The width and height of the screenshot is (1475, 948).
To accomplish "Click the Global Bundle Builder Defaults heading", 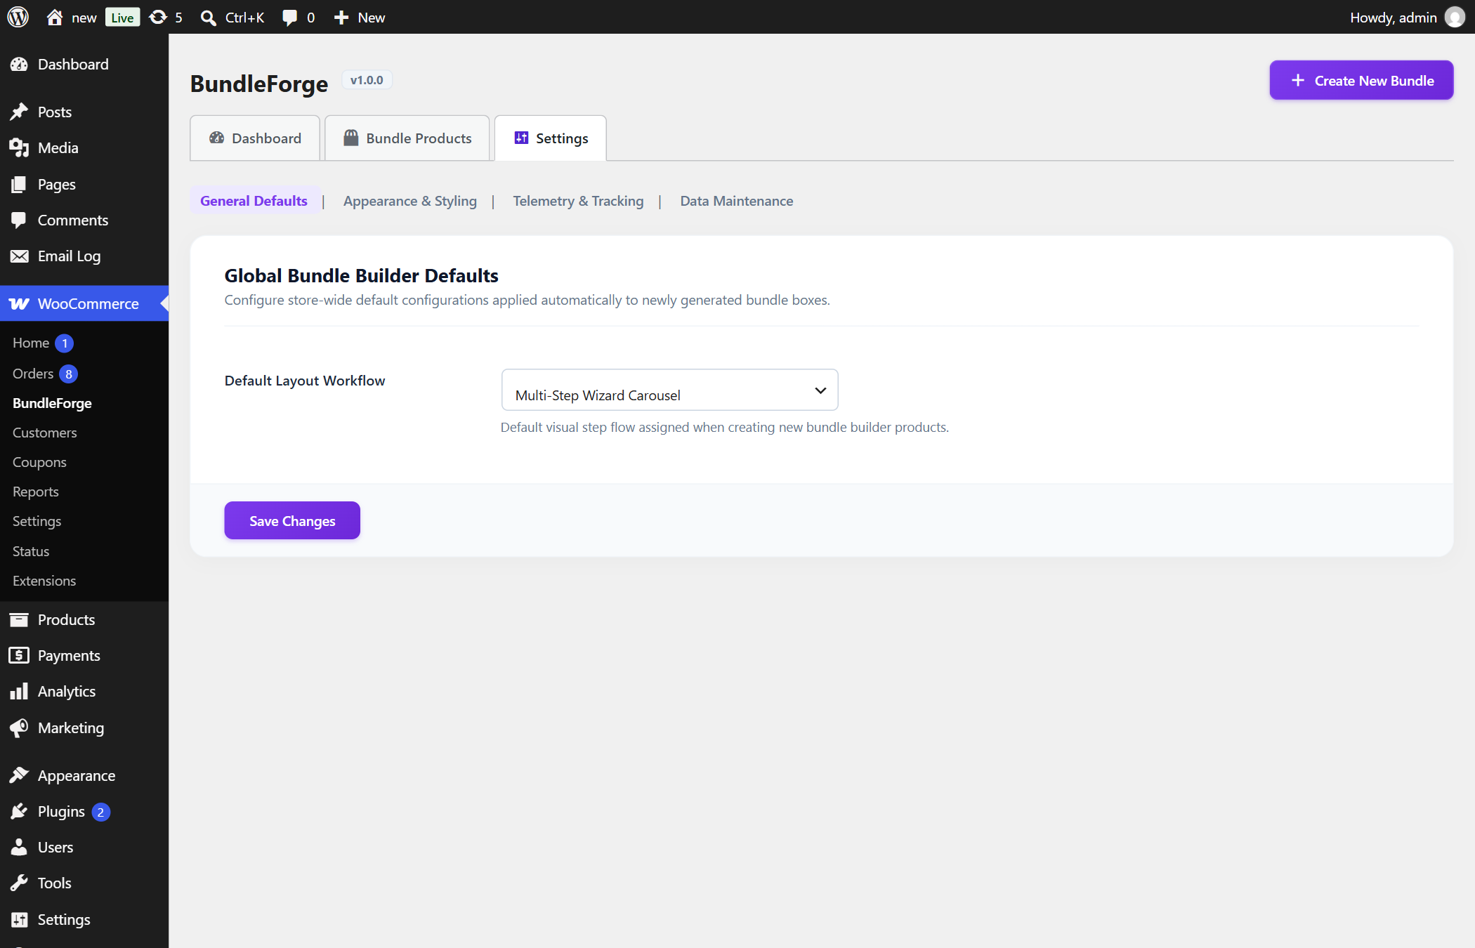I will (x=361, y=275).
